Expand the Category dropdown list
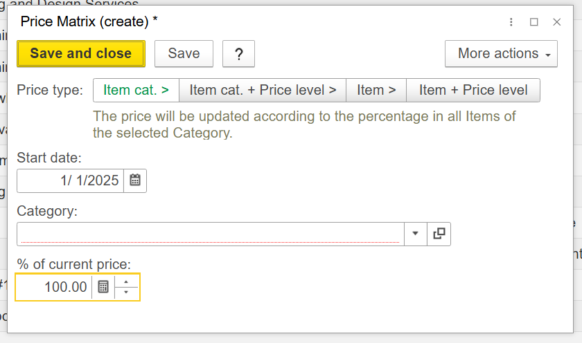The width and height of the screenshot is (582, 343). tap(415, 234)
